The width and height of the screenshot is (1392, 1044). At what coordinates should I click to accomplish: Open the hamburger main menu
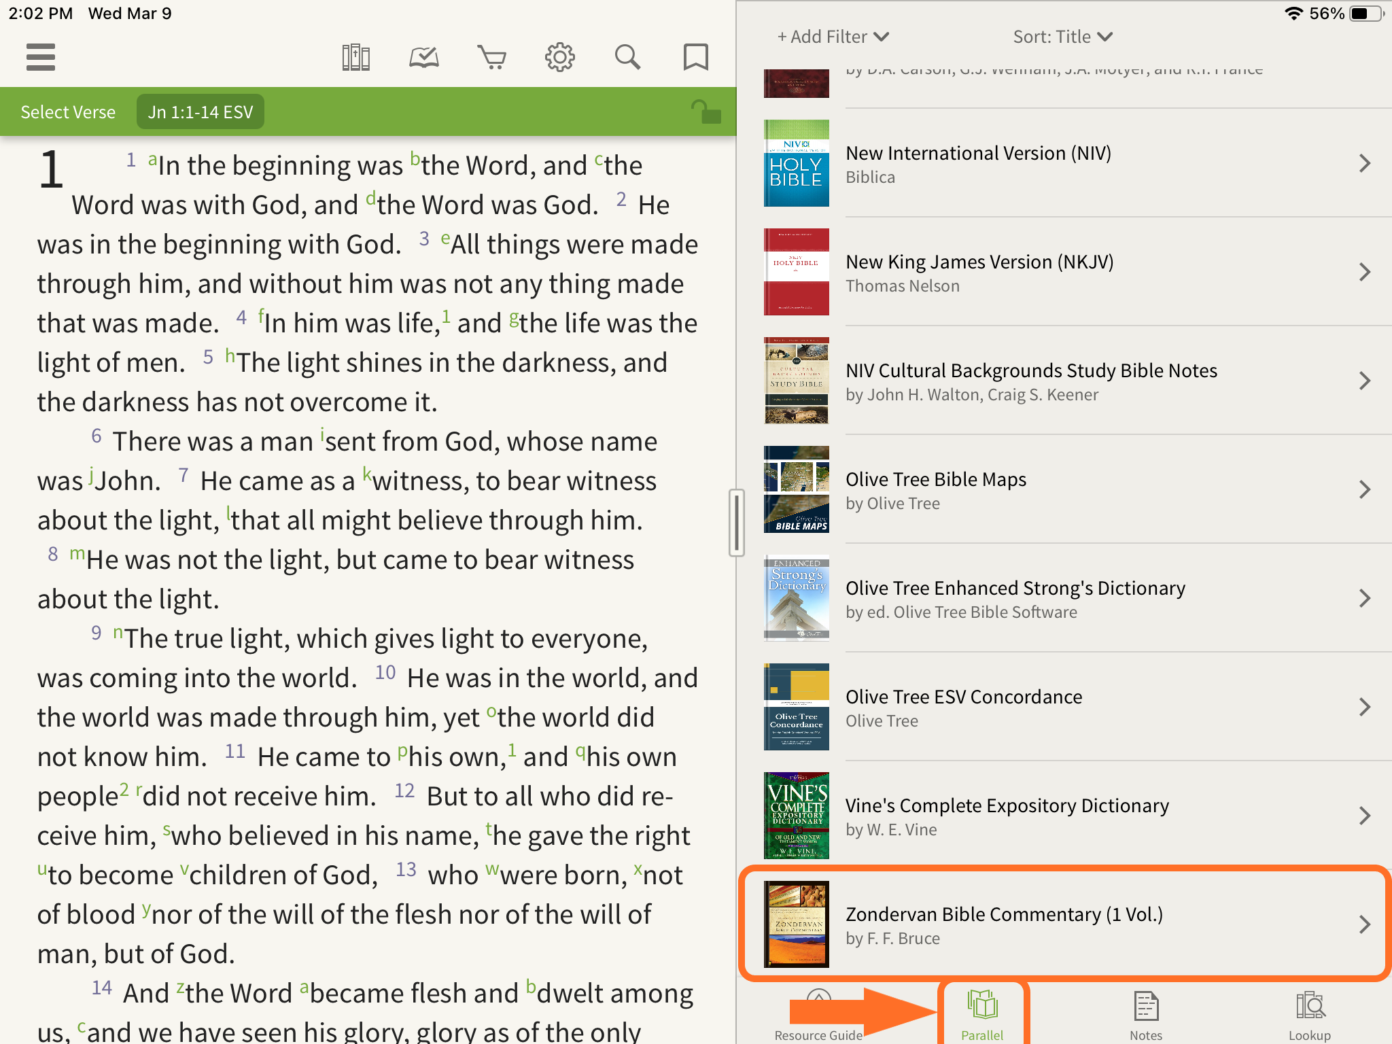[41, 57]
